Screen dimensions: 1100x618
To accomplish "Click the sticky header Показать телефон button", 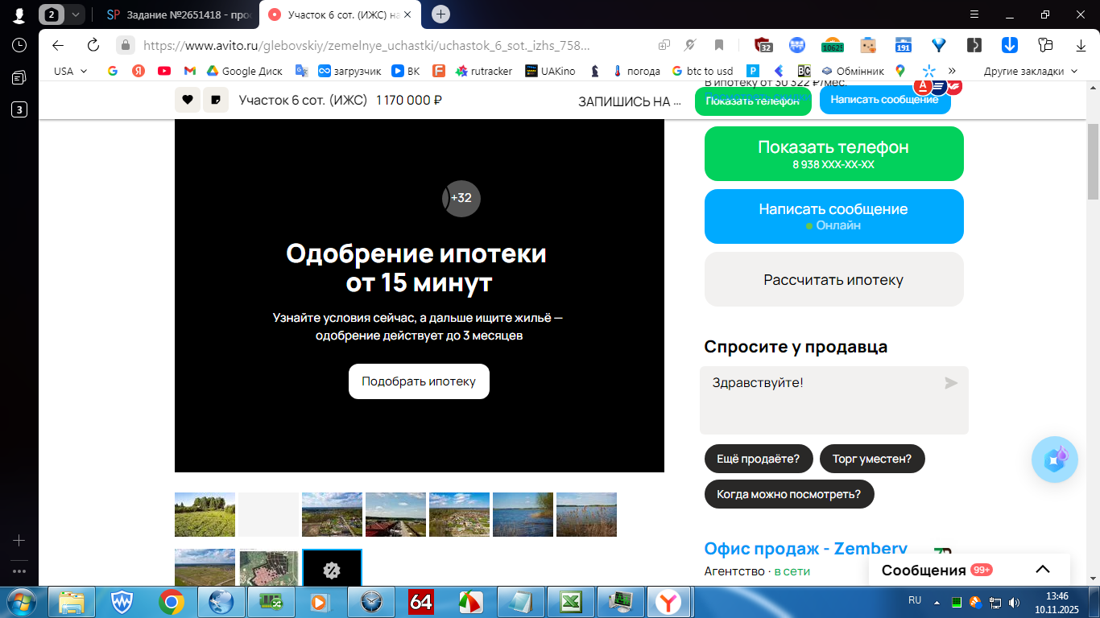I will click(753, 101).
